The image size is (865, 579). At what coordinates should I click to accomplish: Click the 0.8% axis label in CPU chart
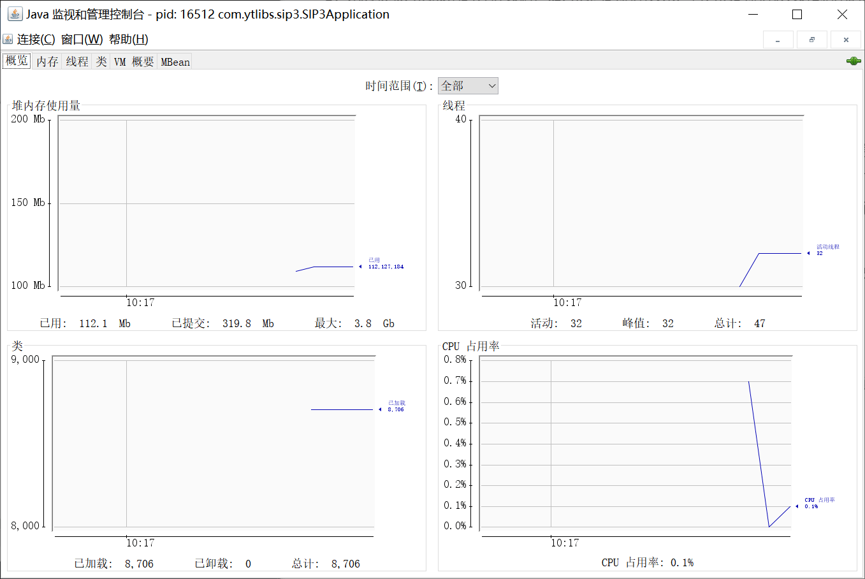pyautogui.click(x=455, y=359)
